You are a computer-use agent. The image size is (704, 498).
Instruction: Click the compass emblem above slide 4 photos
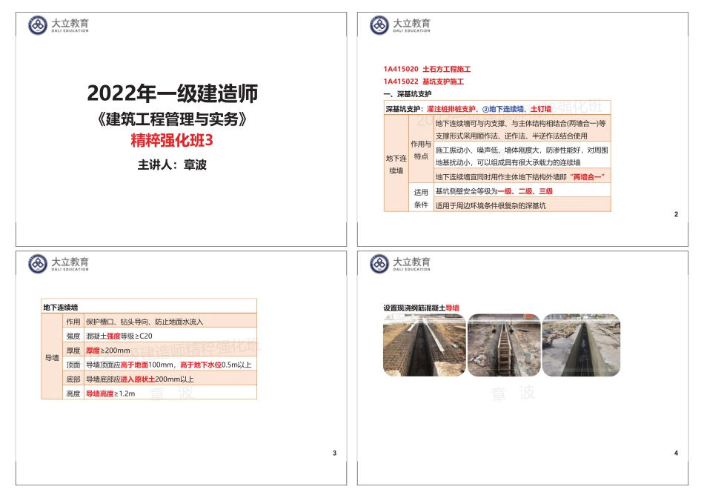point(379,265)
